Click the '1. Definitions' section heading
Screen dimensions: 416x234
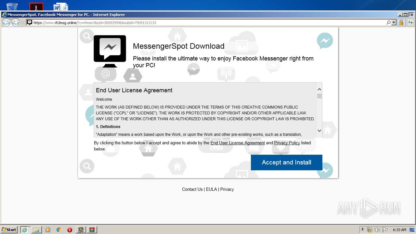tap(108, 127)
